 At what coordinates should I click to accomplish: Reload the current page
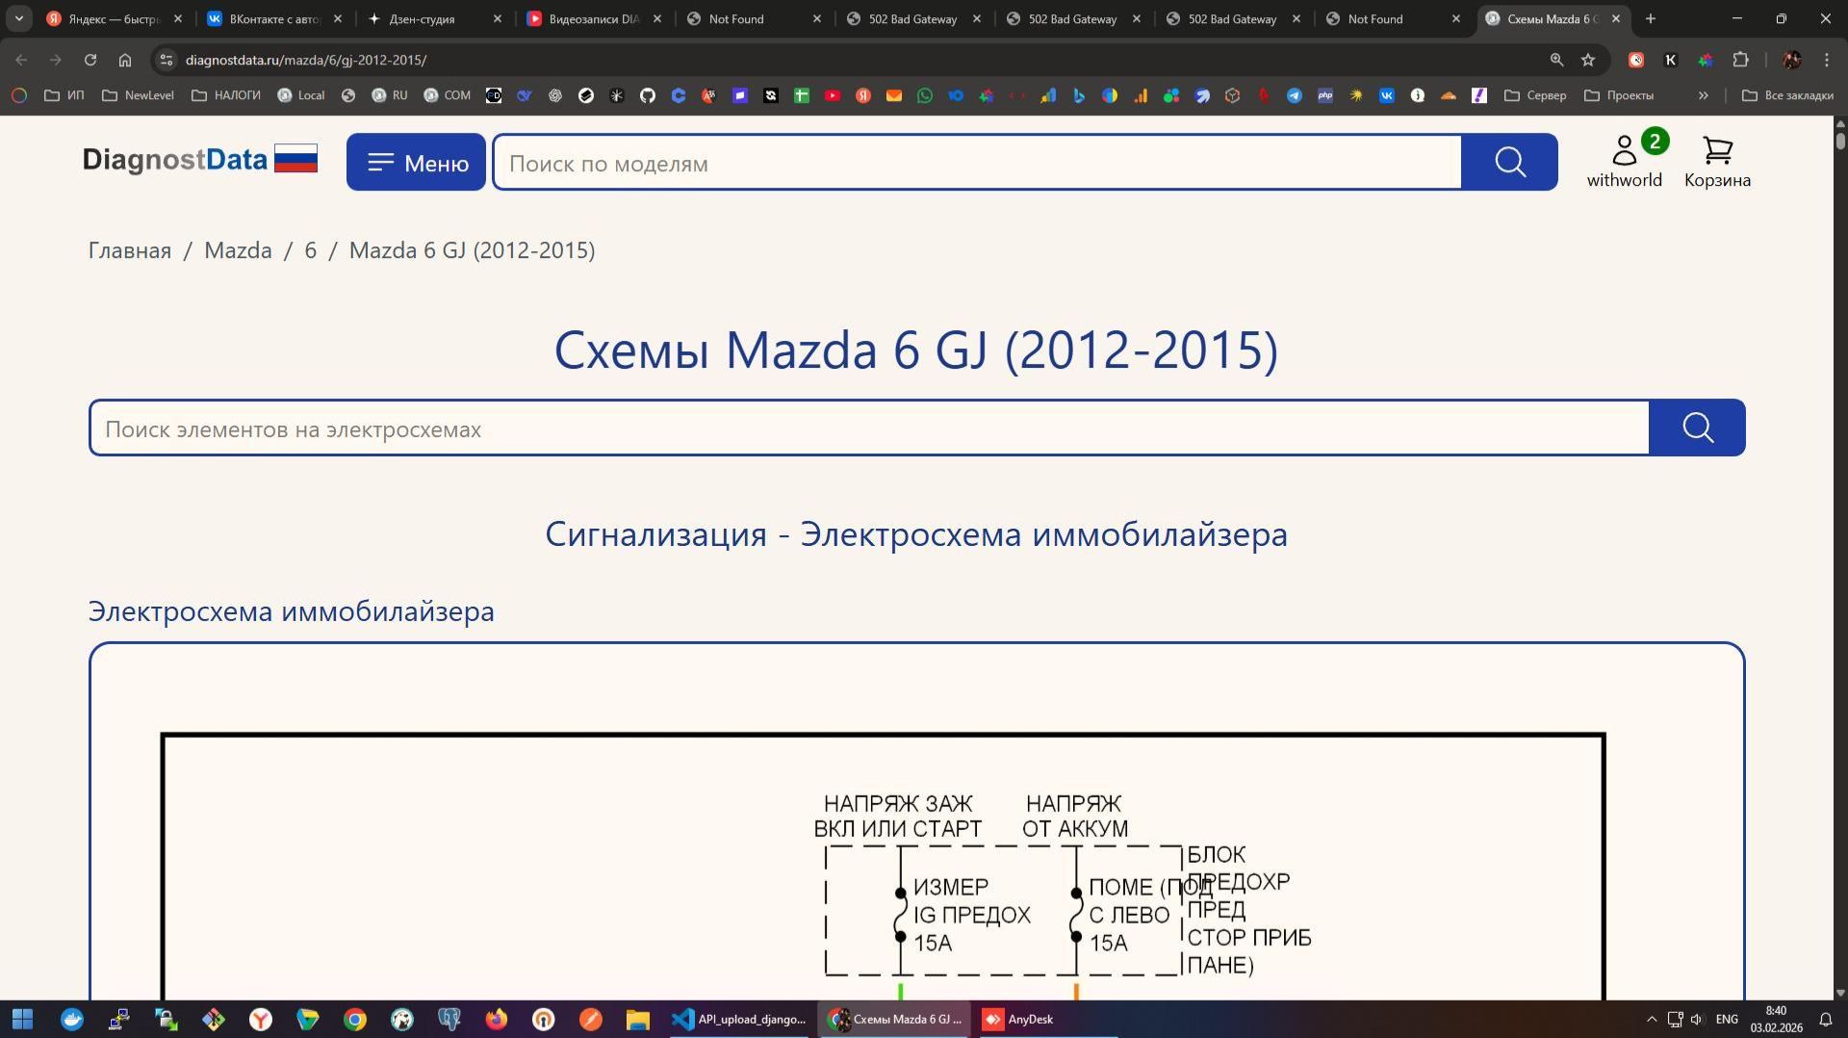[90, 60]
